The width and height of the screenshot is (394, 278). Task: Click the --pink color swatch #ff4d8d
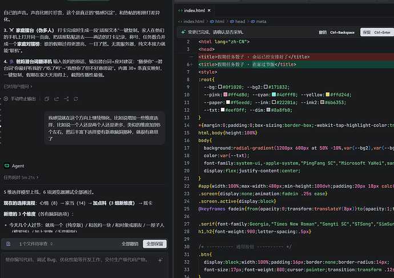click(226, 94)
